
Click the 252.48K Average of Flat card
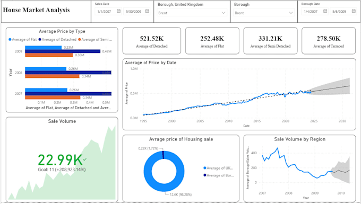212,41
